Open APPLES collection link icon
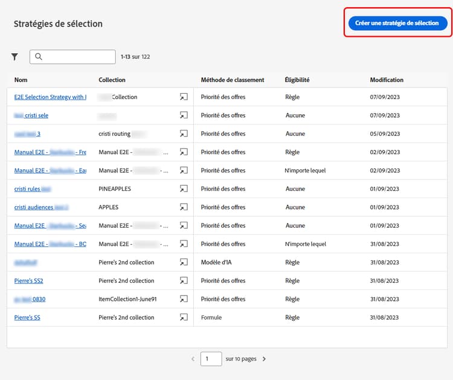The height and width of the screenshot is (380, 453). (x=184, y=207)
